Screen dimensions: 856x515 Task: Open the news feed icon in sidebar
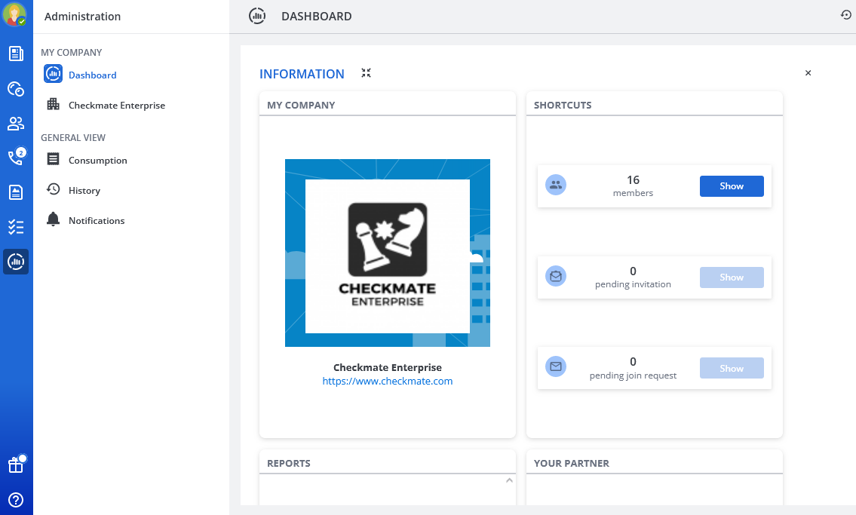click(x=16, y=54)
